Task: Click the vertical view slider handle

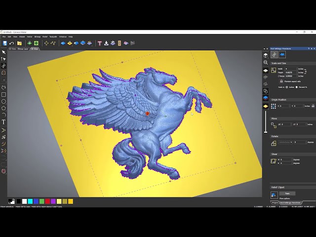Action: (266, 132)
